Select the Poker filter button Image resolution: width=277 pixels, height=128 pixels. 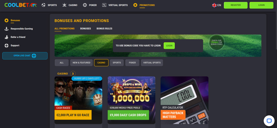132,63
